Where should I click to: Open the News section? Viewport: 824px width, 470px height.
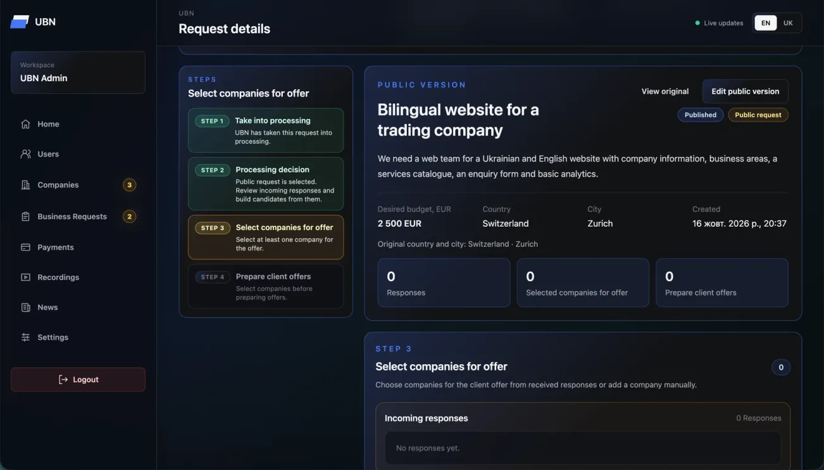tap(78, 307)
